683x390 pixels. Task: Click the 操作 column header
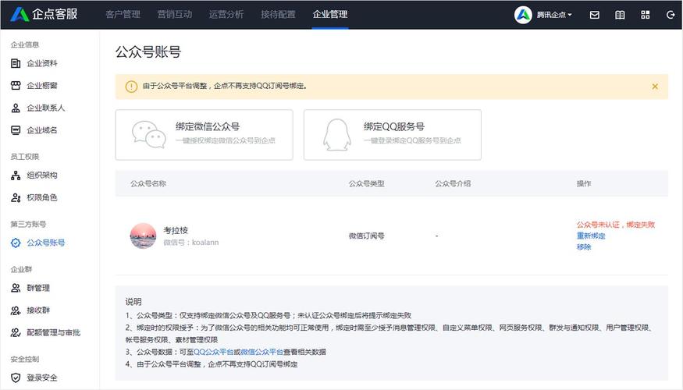(584, 183)
